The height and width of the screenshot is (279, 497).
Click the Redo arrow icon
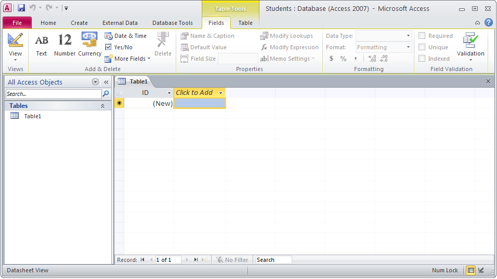coord(49,8)
